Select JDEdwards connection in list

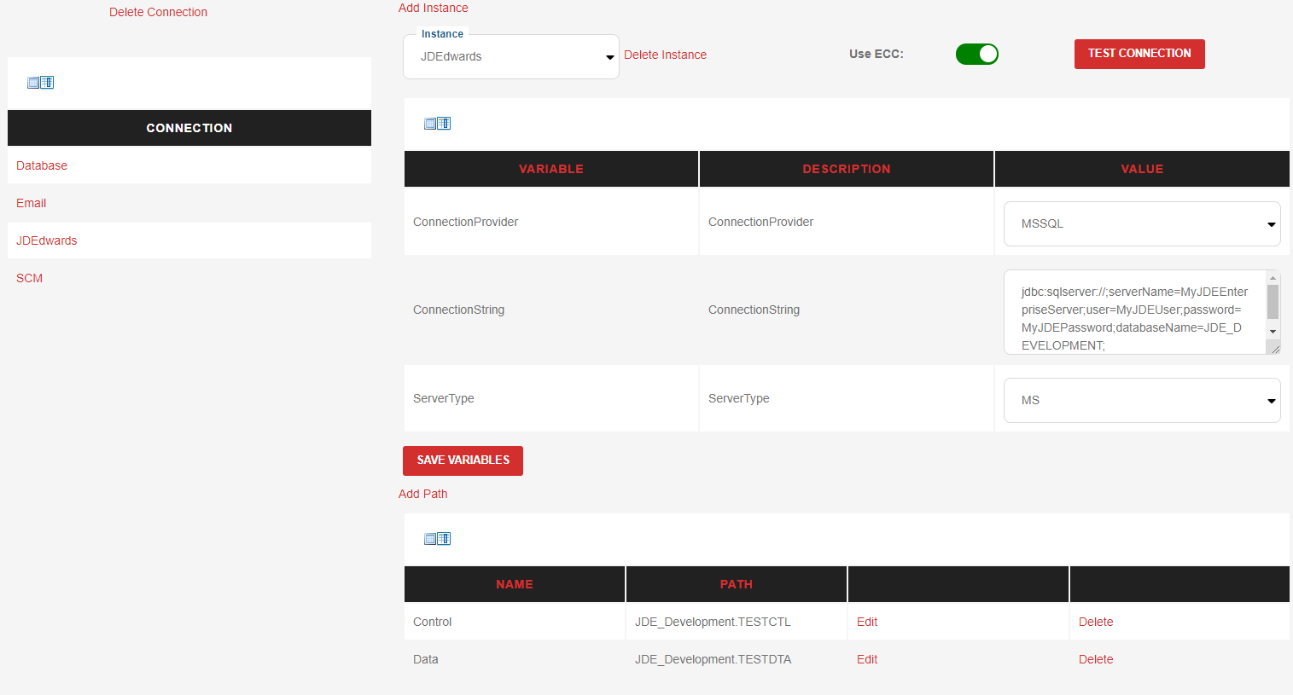tap(46, 240)
